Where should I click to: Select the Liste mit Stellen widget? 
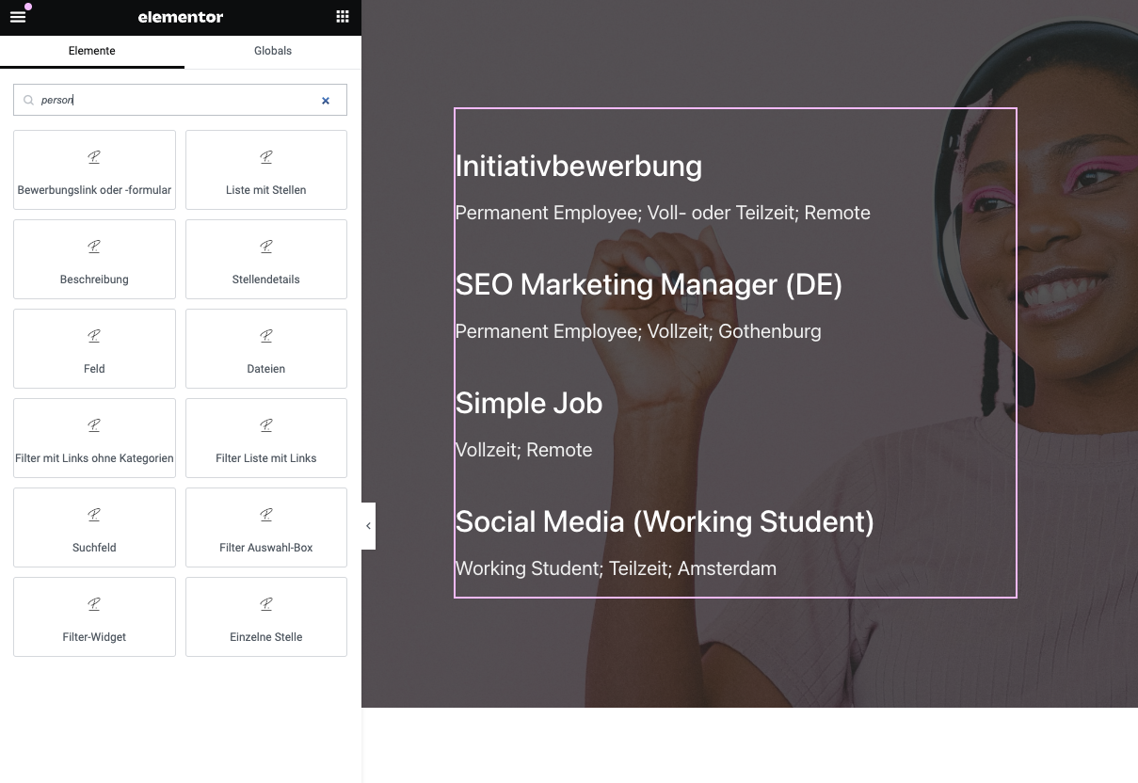click(x=266, y=169)
